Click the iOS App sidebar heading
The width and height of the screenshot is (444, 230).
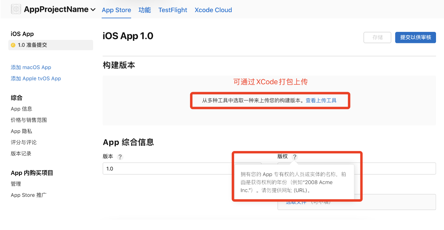(x=22, y=34)
